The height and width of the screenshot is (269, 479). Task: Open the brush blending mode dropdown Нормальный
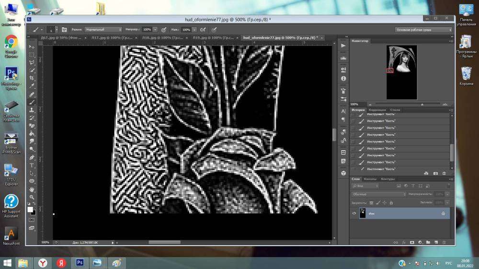click(x=103, y=30)
